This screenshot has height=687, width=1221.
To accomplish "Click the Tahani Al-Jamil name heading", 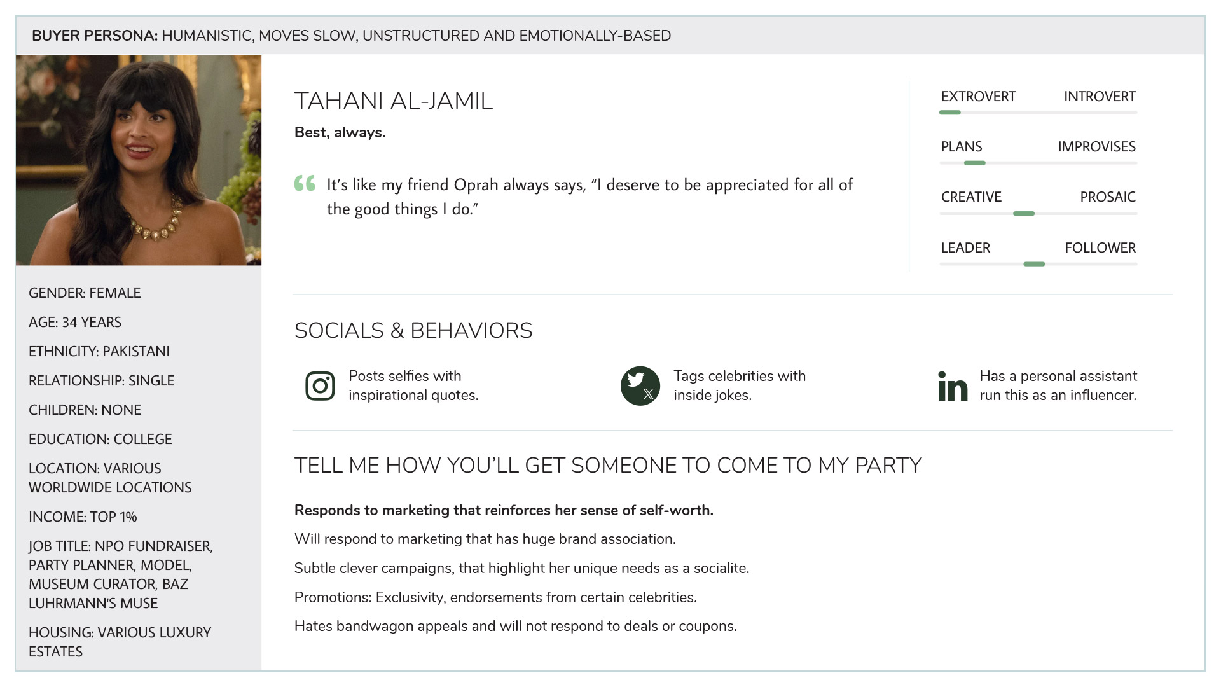I will pyautogui.click(x=393, y=101).
